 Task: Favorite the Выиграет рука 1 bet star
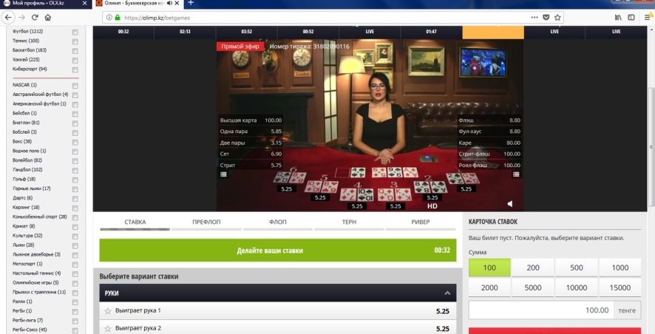tap(107, 310)
